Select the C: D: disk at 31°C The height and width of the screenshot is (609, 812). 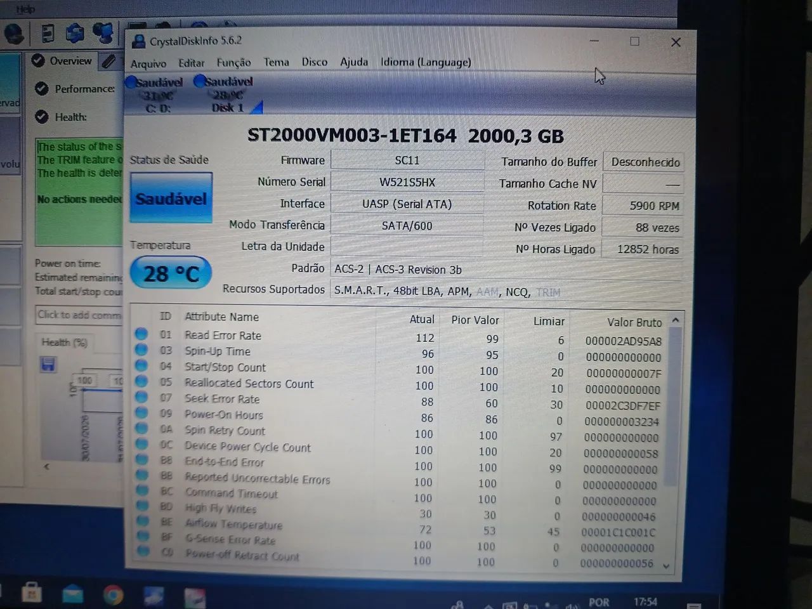(x=156, y=95)
